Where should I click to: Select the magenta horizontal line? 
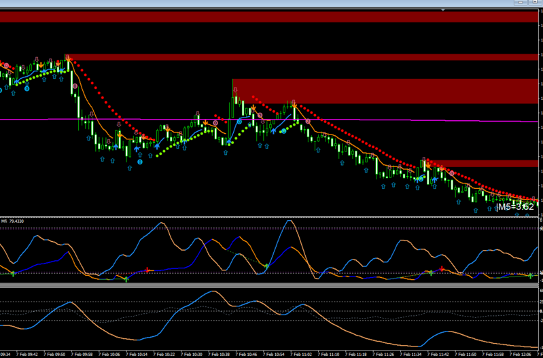(268, 120)
